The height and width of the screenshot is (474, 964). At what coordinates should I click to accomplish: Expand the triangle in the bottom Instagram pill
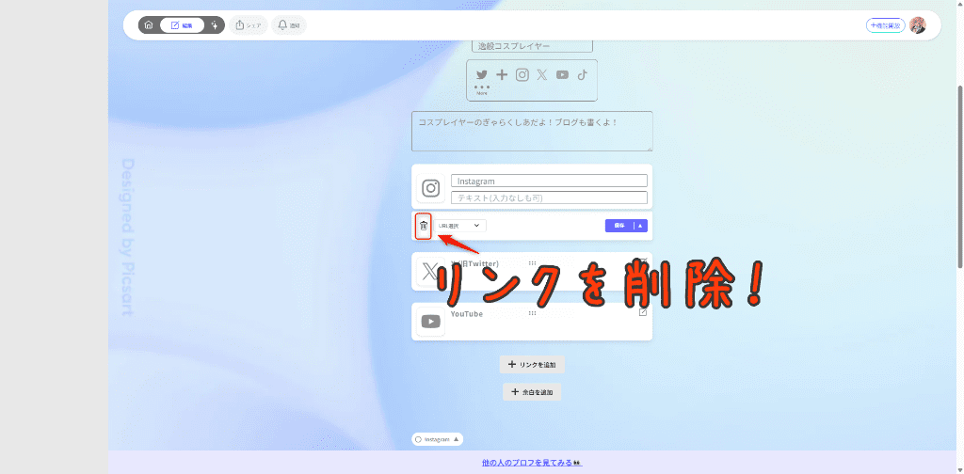pyautogui.click(x=457, y=439)
